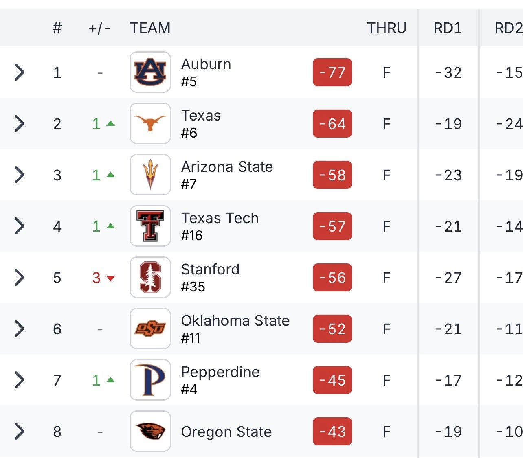Click the Arizona State pitchfork logo
The height and width of the screenshot is (458, 523).
(x=150, y=175)
